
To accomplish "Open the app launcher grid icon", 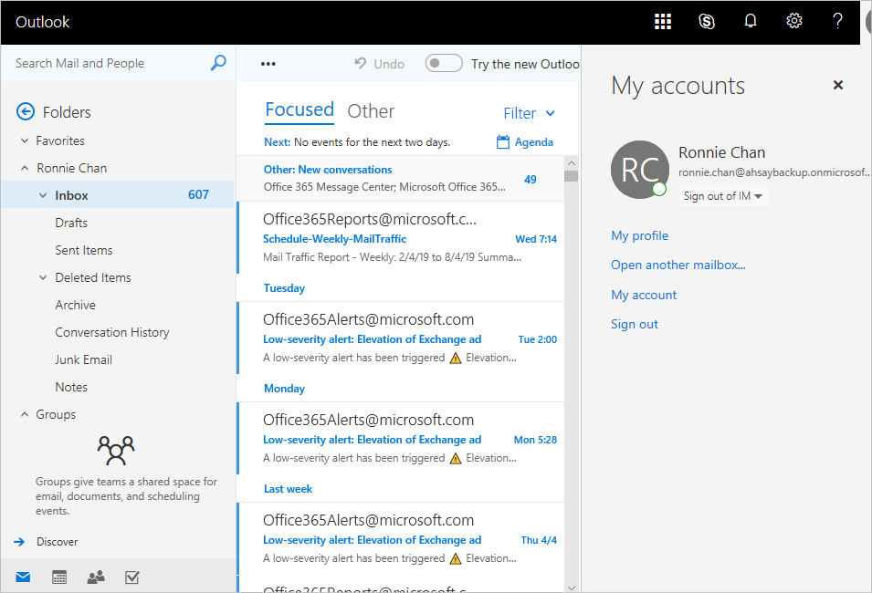I will tap(663, 22).
